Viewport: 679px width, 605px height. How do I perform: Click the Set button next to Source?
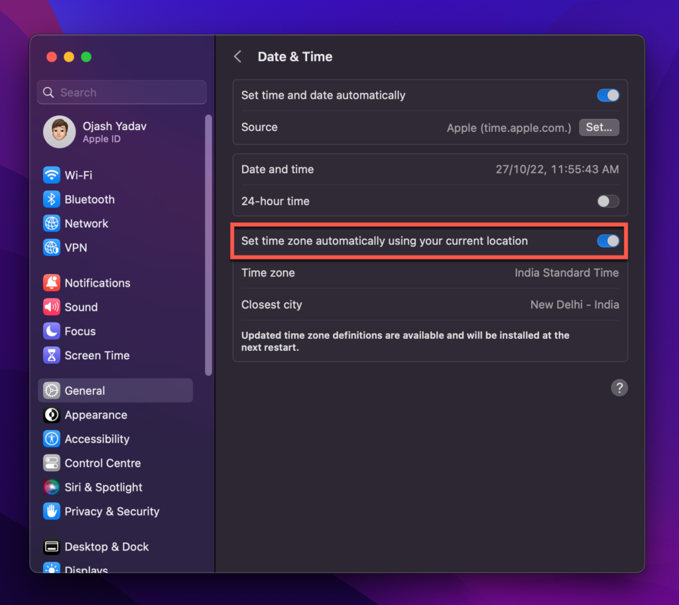pyautogui.click(x=599, y=127)
